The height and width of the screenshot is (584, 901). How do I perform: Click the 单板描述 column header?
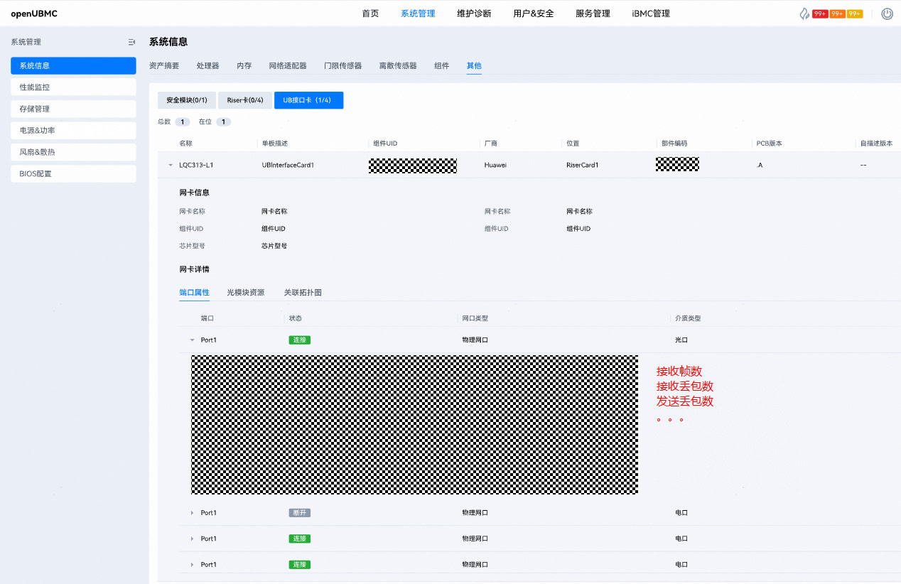[274, 144]
